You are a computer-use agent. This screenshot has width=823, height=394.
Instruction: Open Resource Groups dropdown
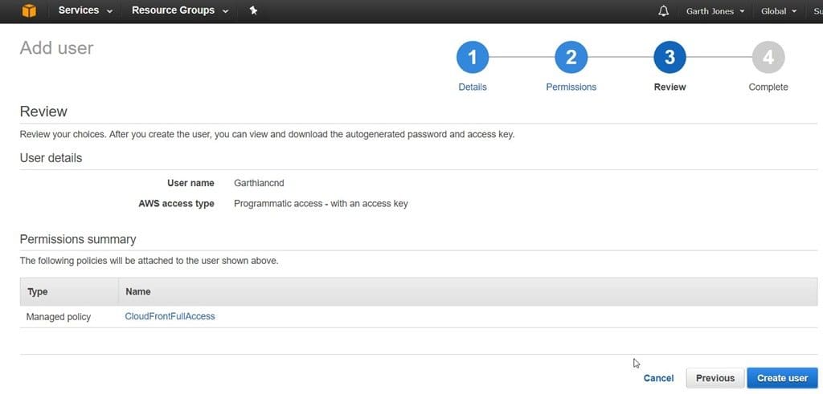[x=180, y=10]
